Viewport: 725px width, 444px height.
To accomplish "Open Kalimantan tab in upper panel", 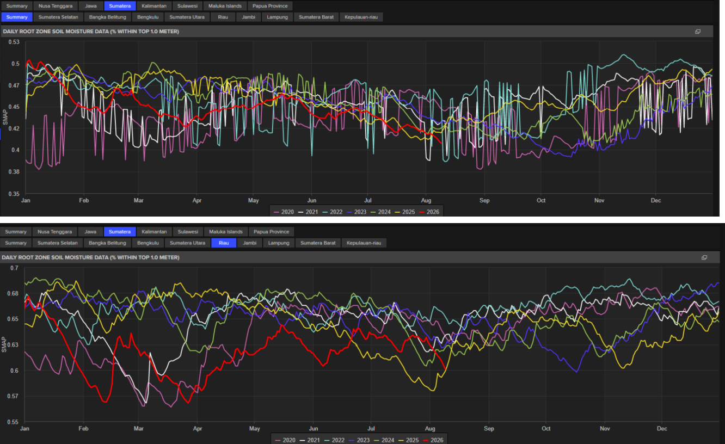I will pos(154,6).
